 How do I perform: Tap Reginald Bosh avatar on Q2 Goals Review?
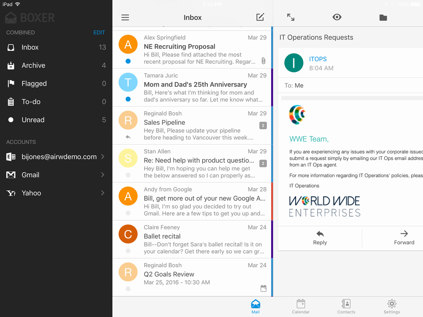click(x=128, y=272)
